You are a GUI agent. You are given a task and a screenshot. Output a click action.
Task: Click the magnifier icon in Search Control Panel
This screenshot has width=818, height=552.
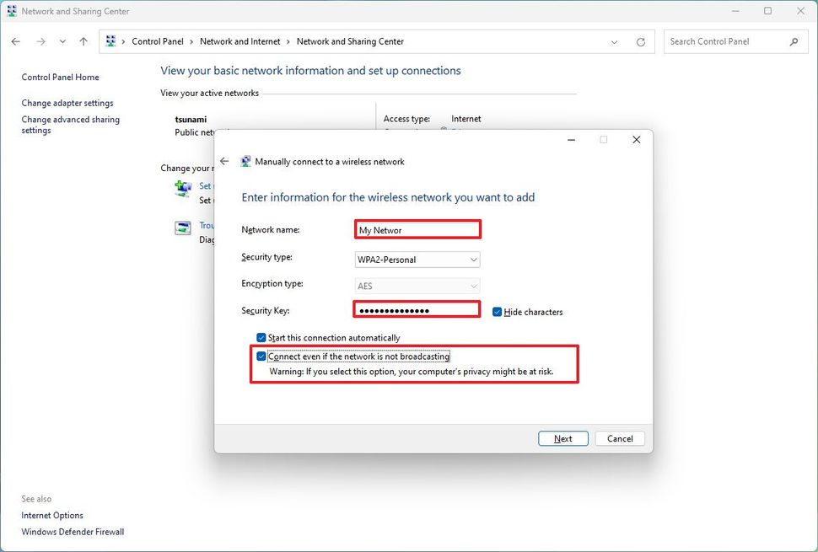(x=794, y=40)
